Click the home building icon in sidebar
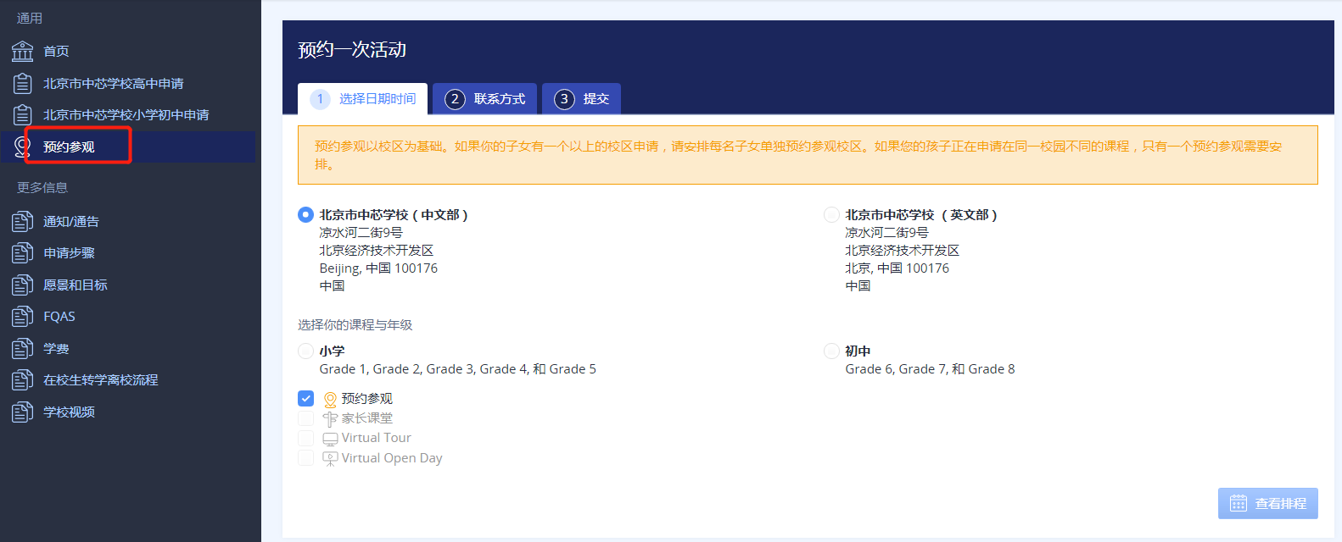Screen dimensions: 1342x542 pos(22,52)
